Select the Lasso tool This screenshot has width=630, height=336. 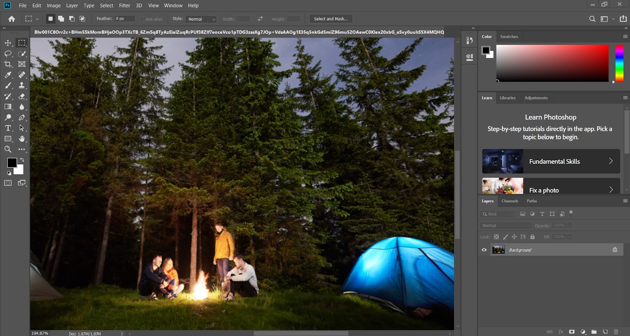tap(8, 53)
